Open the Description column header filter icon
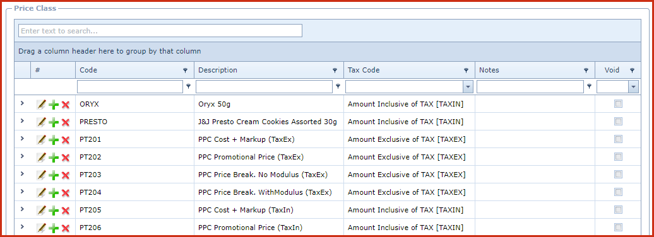The image size is (654, 237). [335, 71]
